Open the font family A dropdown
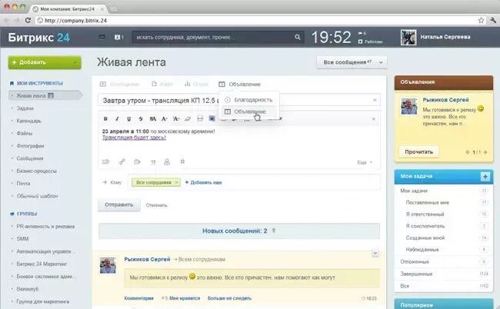Screen dimensions: 500x309 165,119
